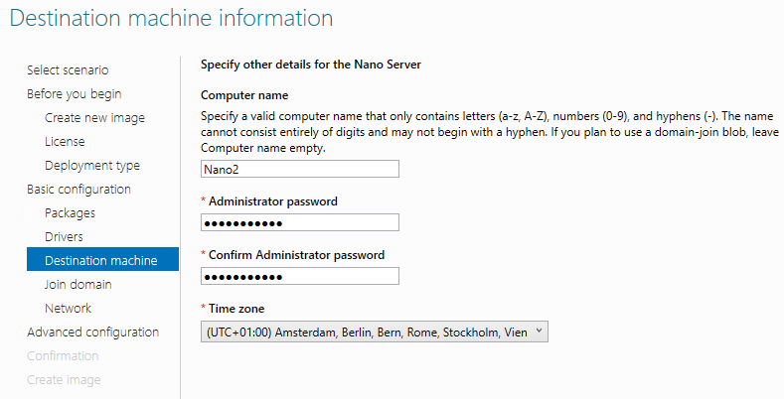784x399 pixels.
Task: Go to the Advanced configuration section
Action: (92, 332)
